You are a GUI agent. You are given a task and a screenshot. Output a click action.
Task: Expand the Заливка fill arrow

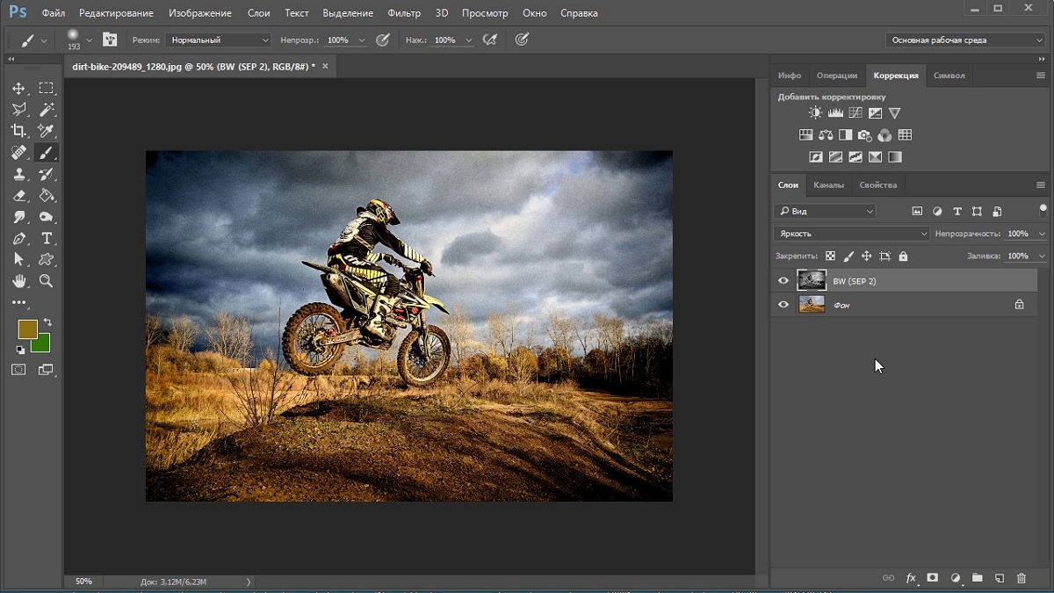[x=1042, y=257]
